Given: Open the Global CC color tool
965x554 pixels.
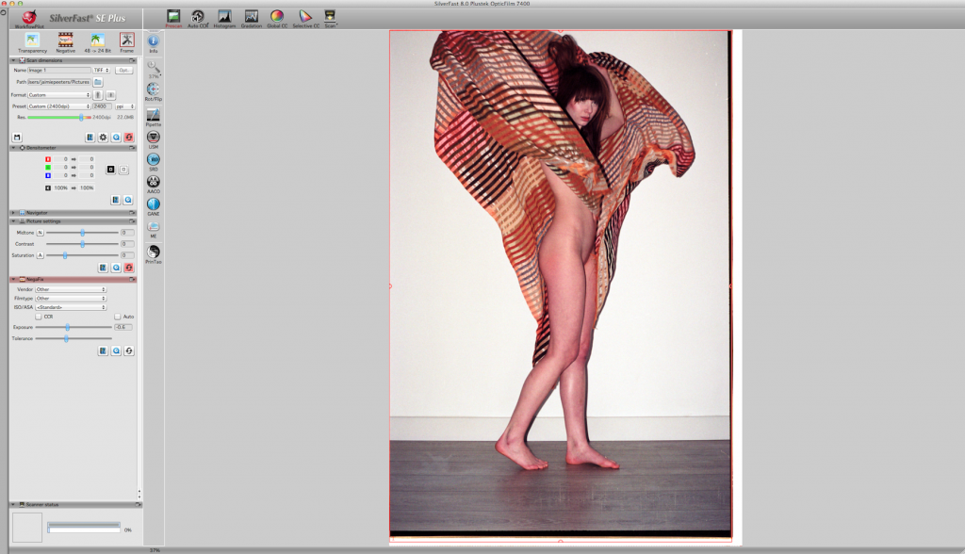Looking at the screenshot, I should [277, 19].
